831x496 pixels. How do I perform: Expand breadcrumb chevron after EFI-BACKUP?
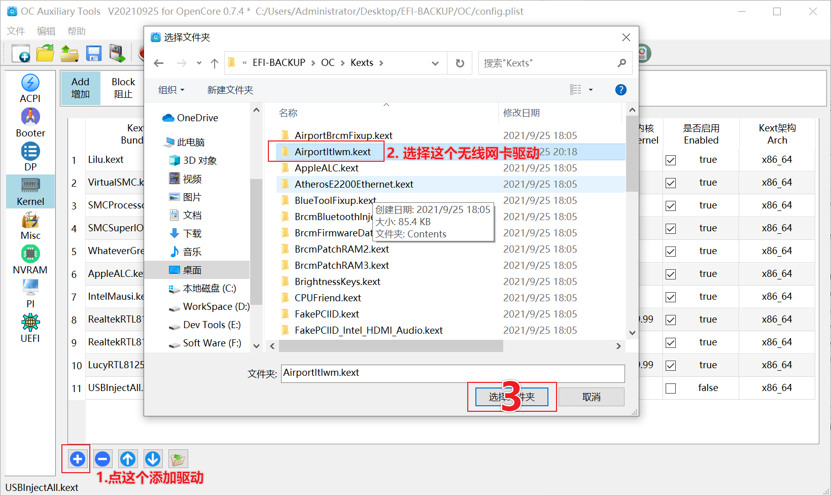click(x=313, y=63)
